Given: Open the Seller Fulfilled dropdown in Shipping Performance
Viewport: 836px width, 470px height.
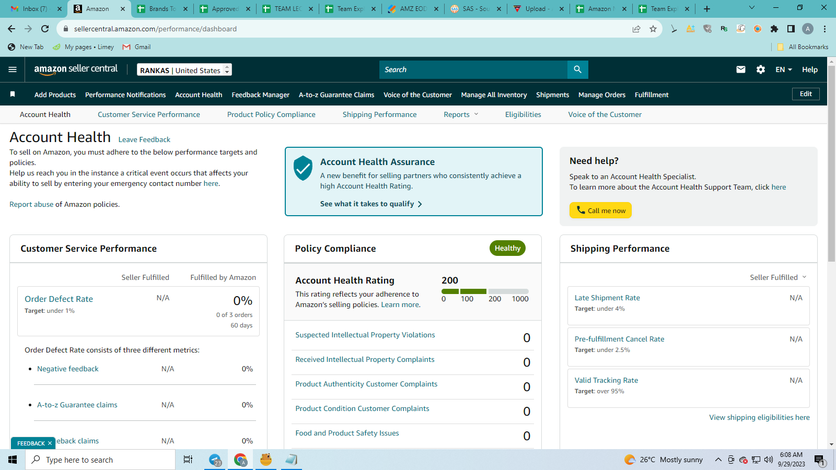Looking at the screenshot, I should click(778, 277).
